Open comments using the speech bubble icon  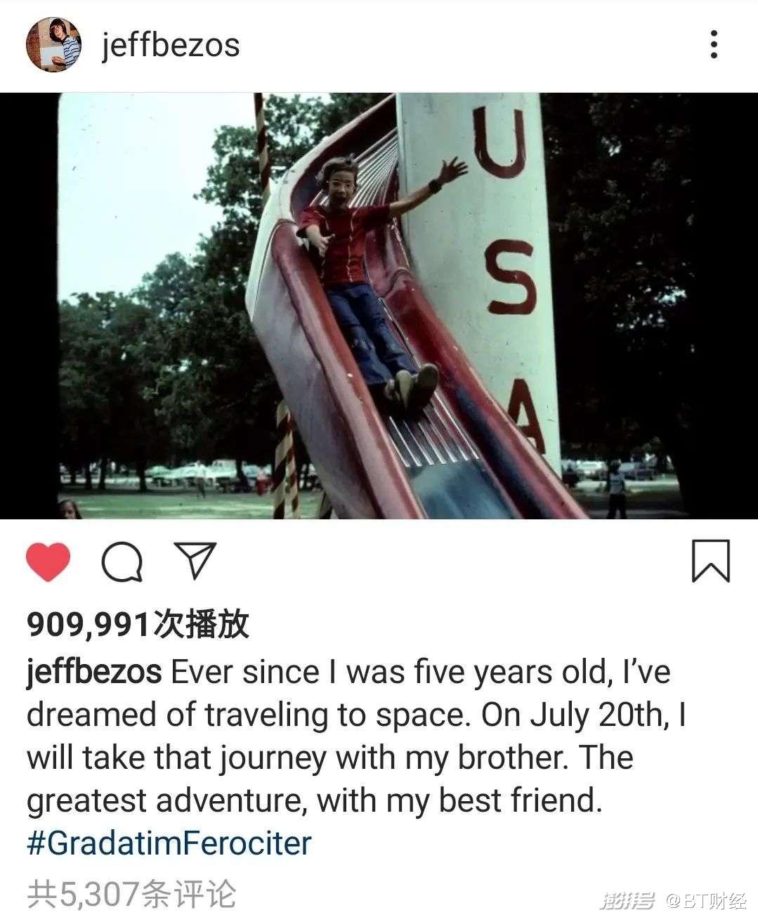(122, 562)
